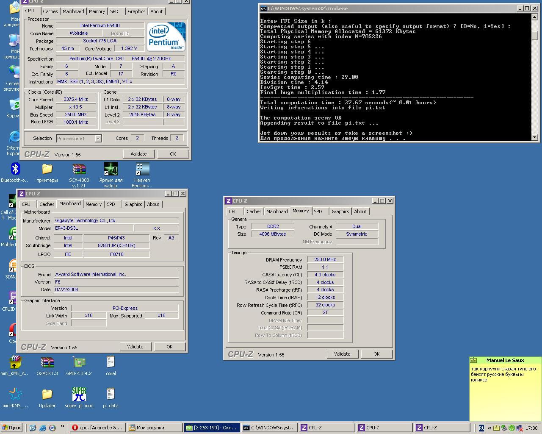This screenshot has height=434, width=542.
Task: Click the Opera taskbar item icon
Action: [75, 428]
